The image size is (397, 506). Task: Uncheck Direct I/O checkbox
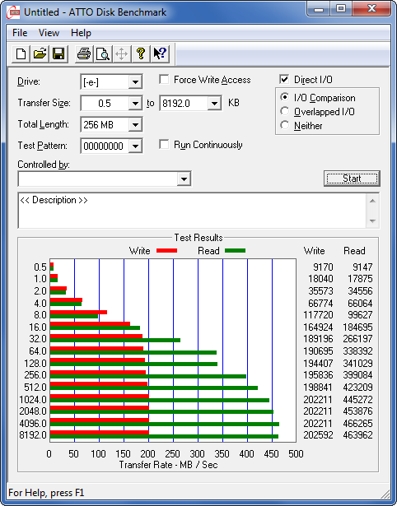284,79
